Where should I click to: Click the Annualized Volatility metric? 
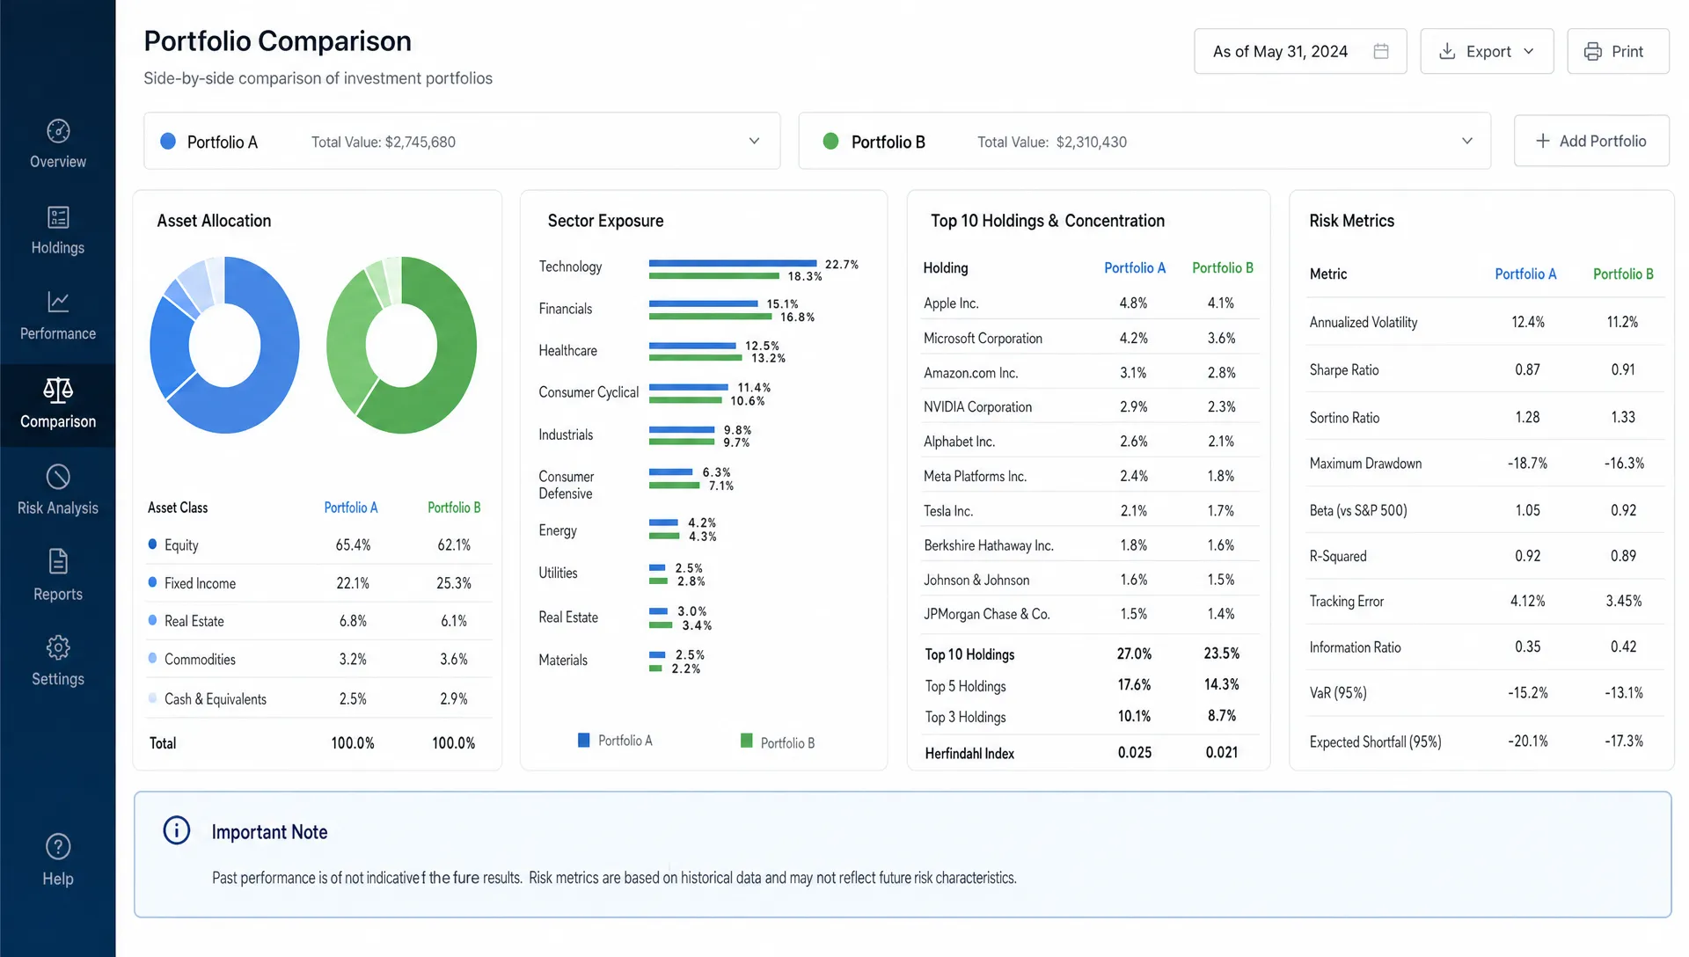[1363, 322]
